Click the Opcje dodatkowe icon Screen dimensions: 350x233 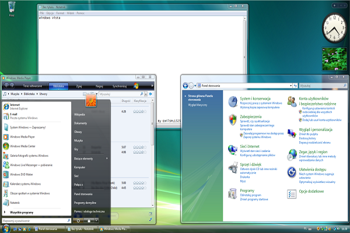(292, 194)
